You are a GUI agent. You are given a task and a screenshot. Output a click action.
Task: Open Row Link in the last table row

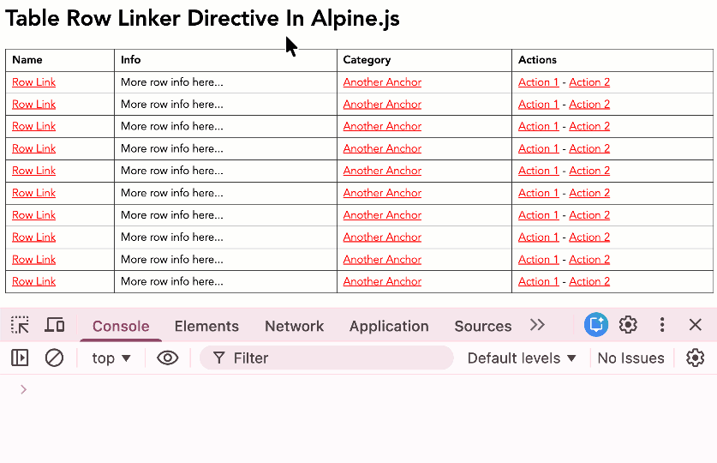(34, 281)
